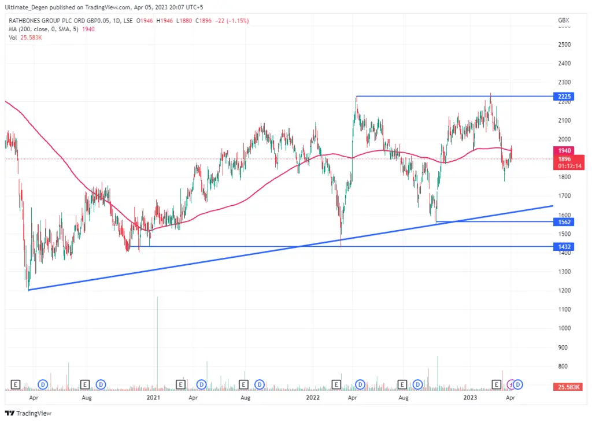Click the earliest earnings E marker before Apr 2020
592x422 pixels.
pyautogui.click(x=16, y=384)
